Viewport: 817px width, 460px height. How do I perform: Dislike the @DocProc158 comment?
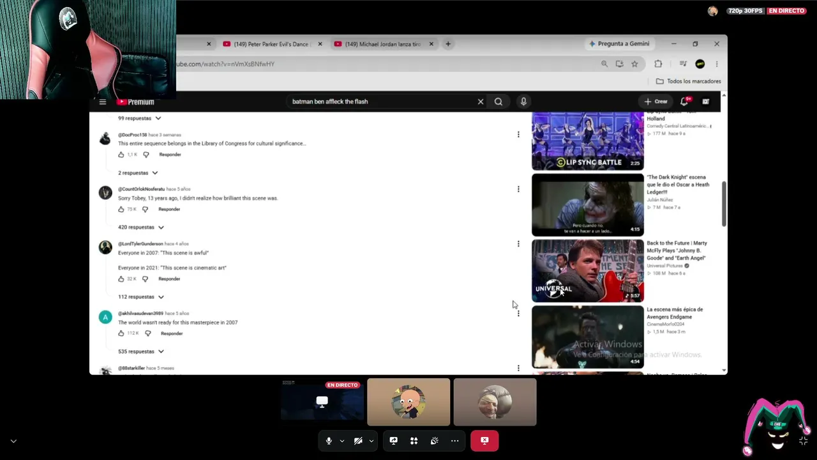(x=146, y=155)
